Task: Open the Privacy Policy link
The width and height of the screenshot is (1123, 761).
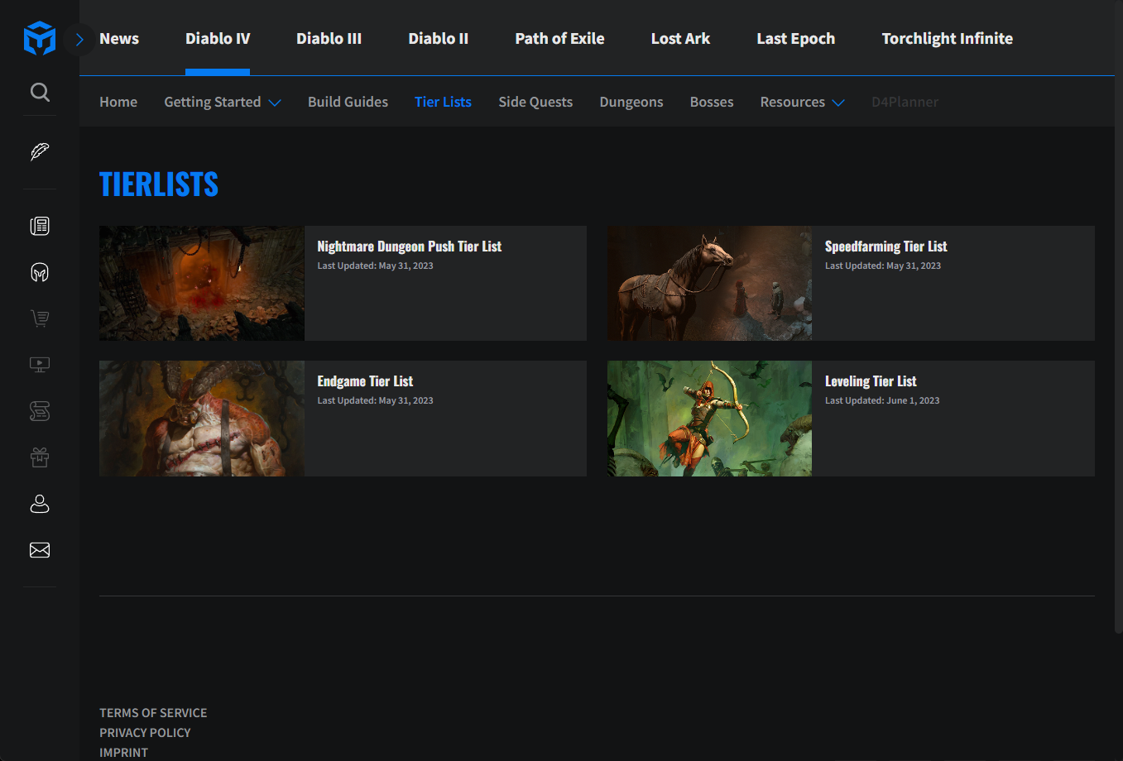Action: (x=145, y=733)
